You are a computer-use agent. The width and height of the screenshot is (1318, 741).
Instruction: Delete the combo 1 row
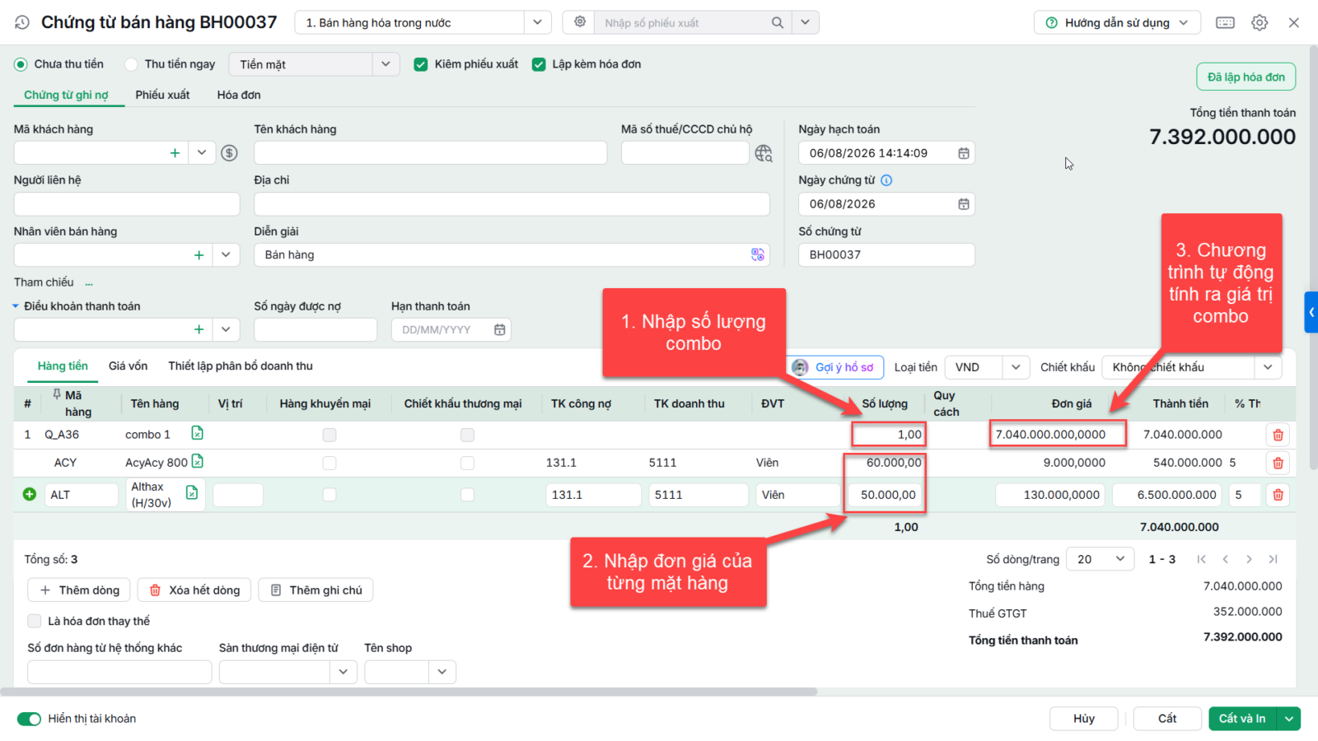(x=1278, y=435)
